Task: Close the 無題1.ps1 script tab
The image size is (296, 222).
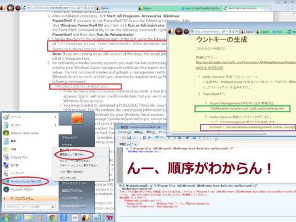Action: coord(136,144)
